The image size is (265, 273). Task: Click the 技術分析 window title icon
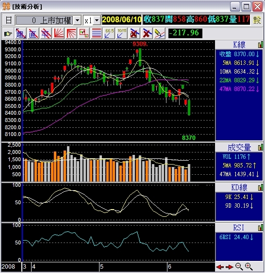6,7
